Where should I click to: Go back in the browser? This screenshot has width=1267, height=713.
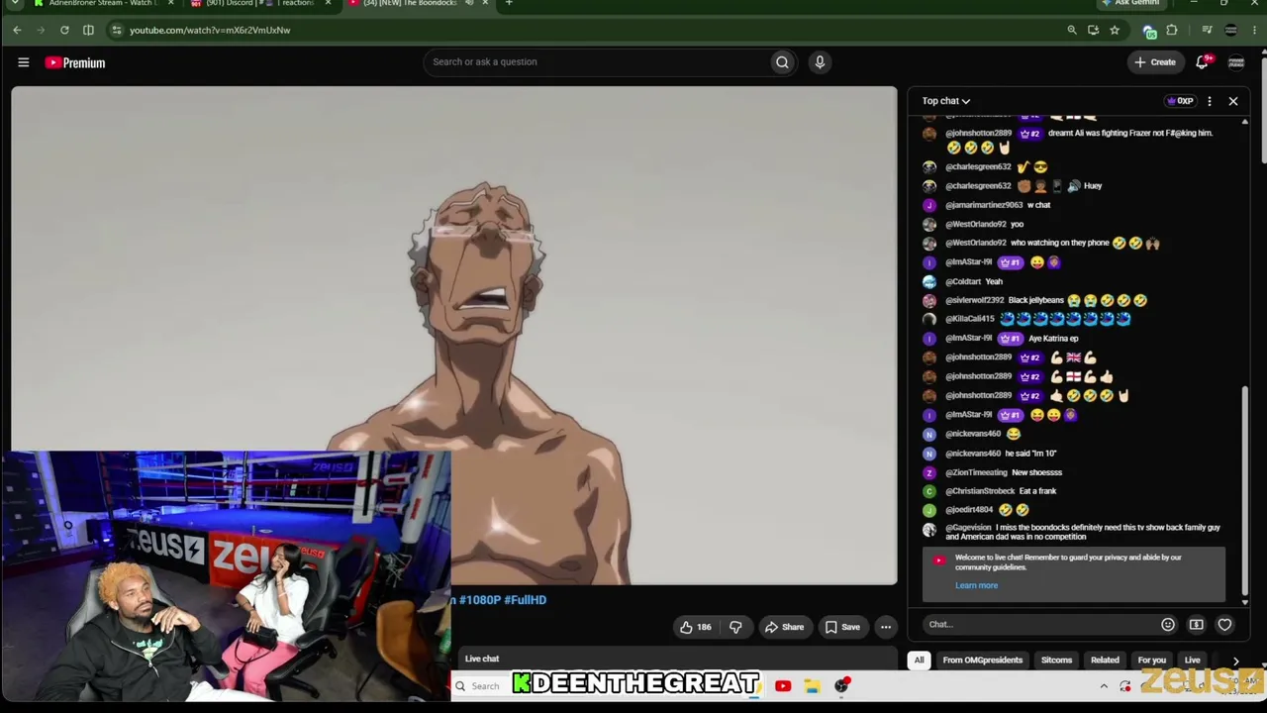click(17, 30)
